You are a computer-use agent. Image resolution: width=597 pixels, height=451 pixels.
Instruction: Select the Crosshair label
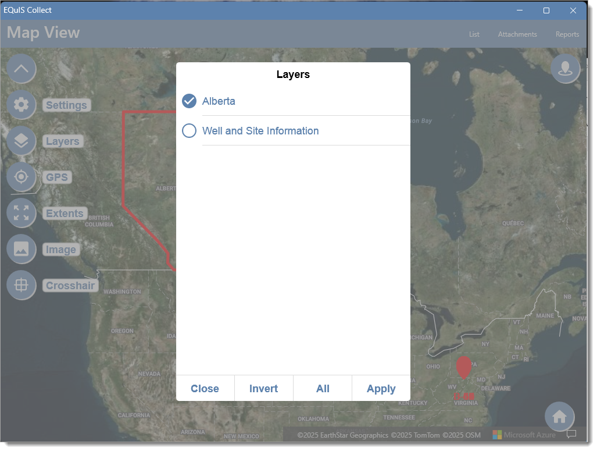(x=70, y=285)
